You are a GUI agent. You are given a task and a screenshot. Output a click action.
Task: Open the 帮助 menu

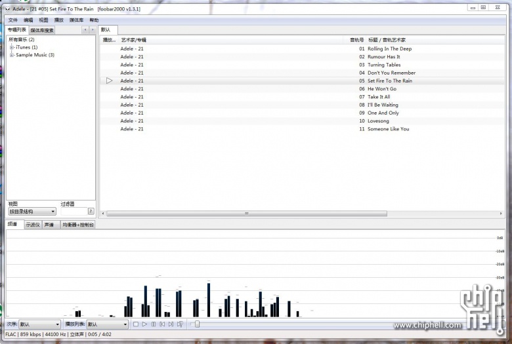(x=94, y=20)
